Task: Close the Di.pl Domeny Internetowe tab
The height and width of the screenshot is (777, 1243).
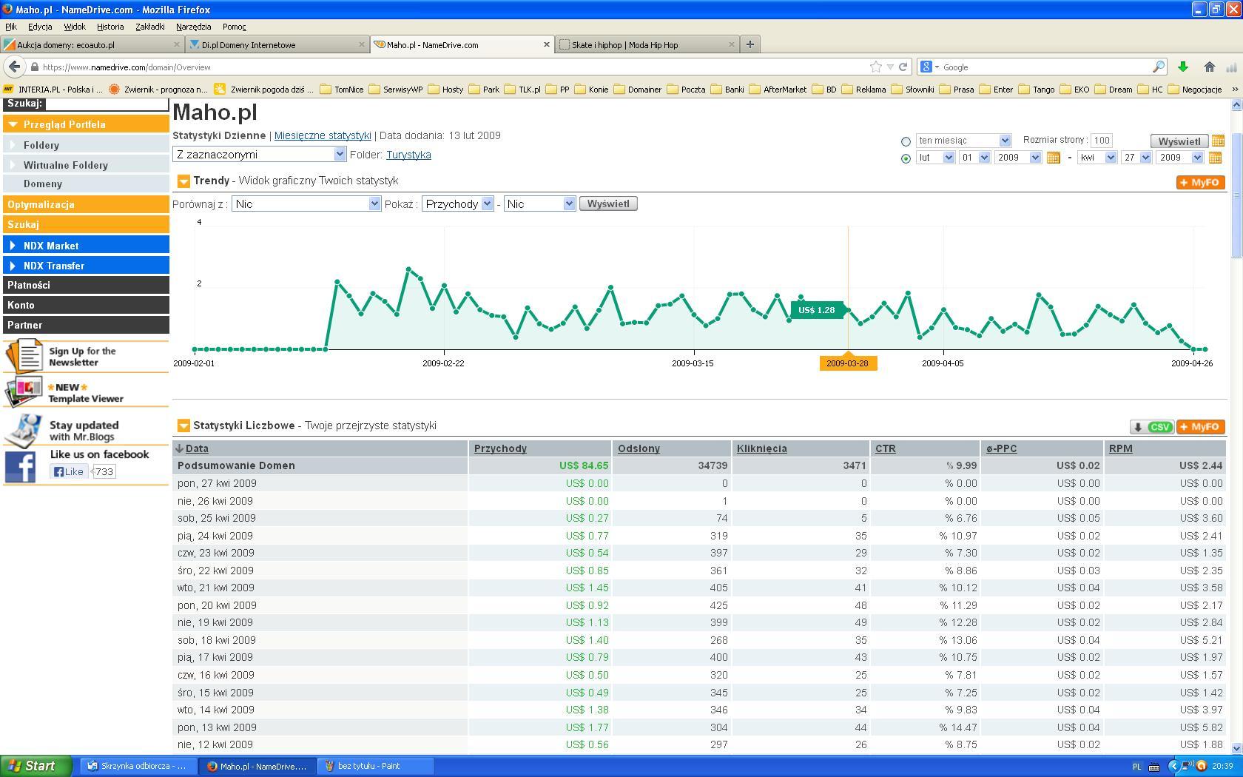Action: (x=362, y=44)
